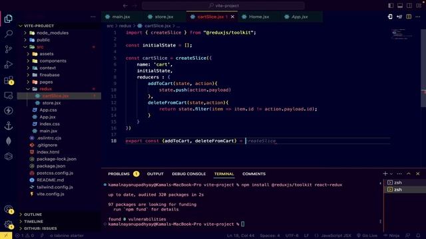The width and height of the screenshot is (426, 239).
Task: Open the Accounts icon in activity bar
Action: tap(9, 209)
